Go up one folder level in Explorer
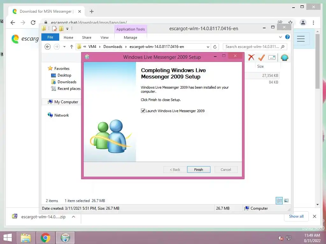Viewport: 326px width, 244px height. point(72,47)
